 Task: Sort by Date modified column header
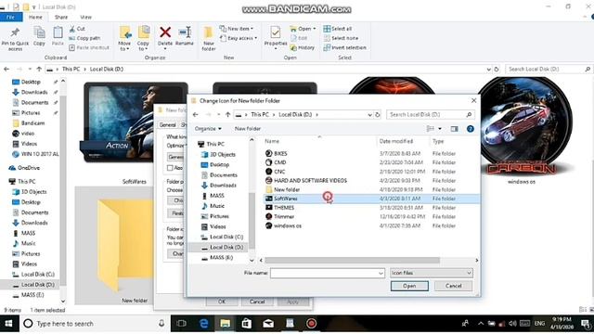(396, 141)
